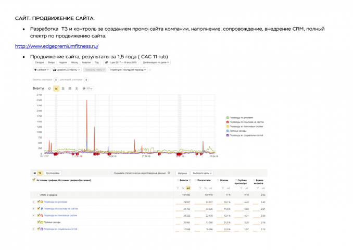Click bar chart icon under Визиты column
The height and width of the screenshot is (250, 353).
coord(188,188)
